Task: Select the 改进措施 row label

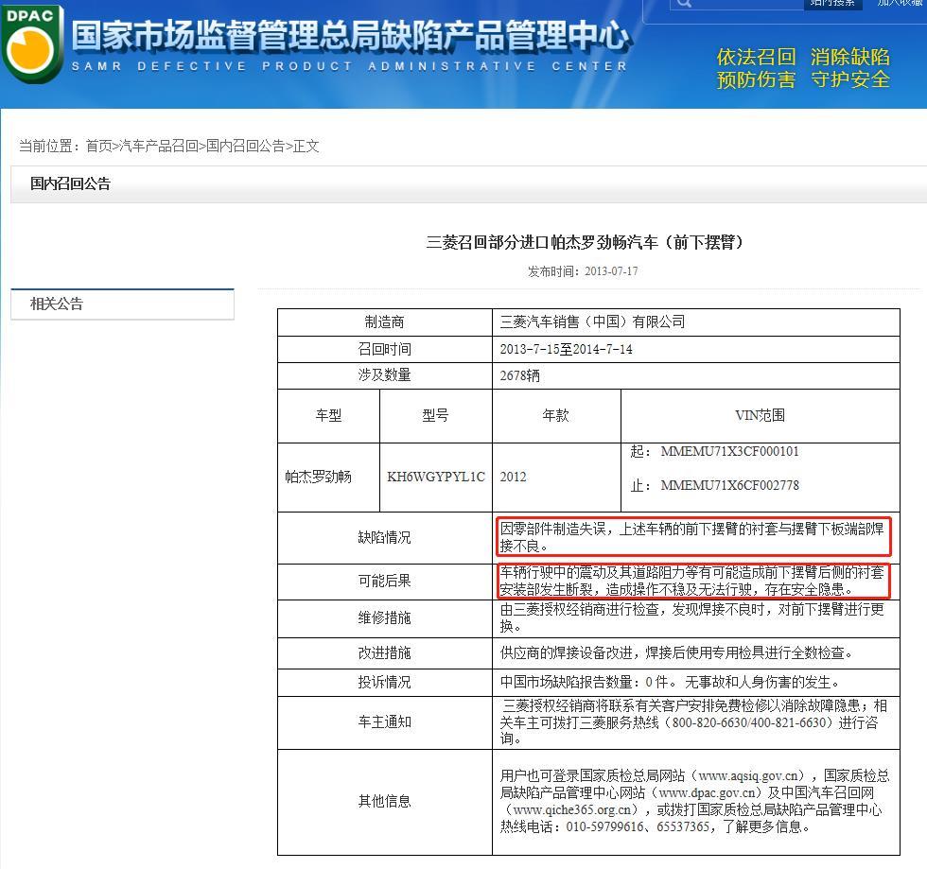Action: pyautogui.click(x=384, y=653)
